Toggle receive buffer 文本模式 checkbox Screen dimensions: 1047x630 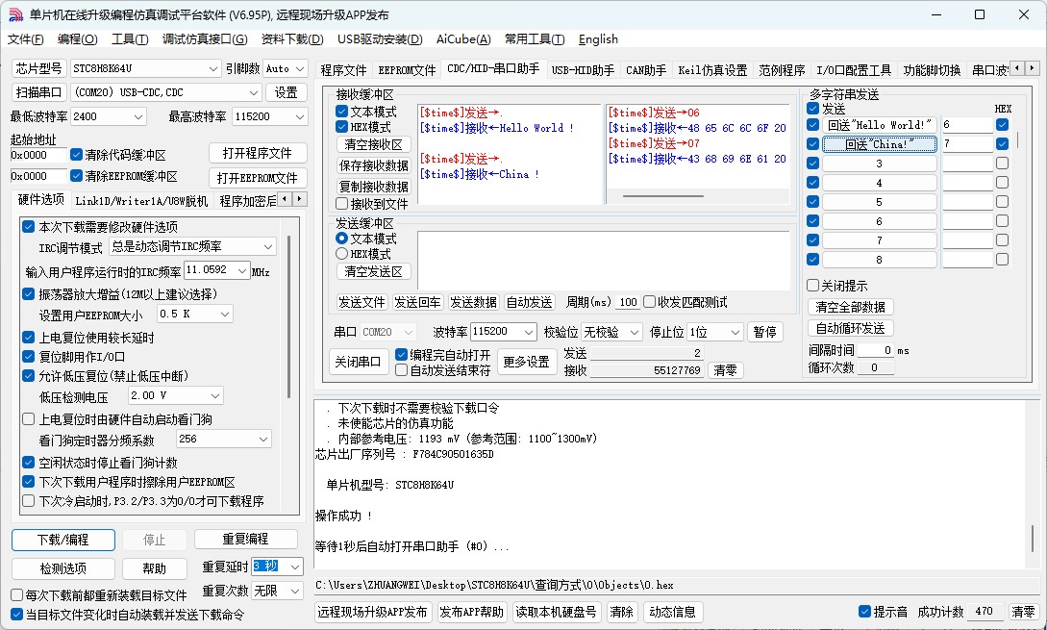[x=342, y=112]
